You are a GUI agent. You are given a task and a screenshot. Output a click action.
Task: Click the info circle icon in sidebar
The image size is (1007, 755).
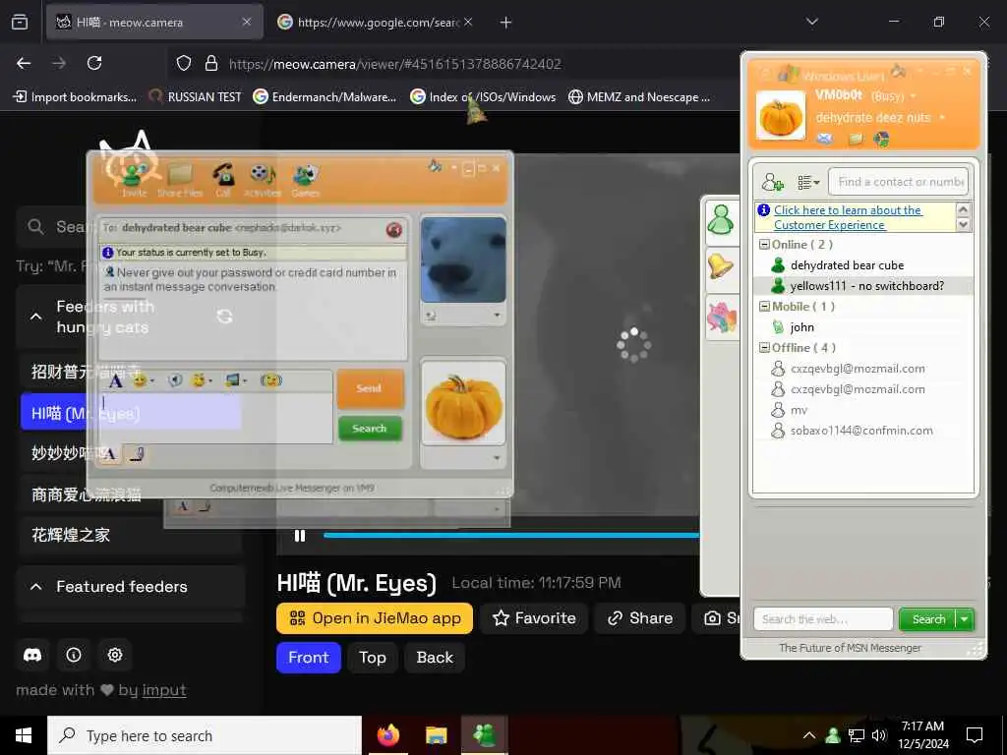74,655
